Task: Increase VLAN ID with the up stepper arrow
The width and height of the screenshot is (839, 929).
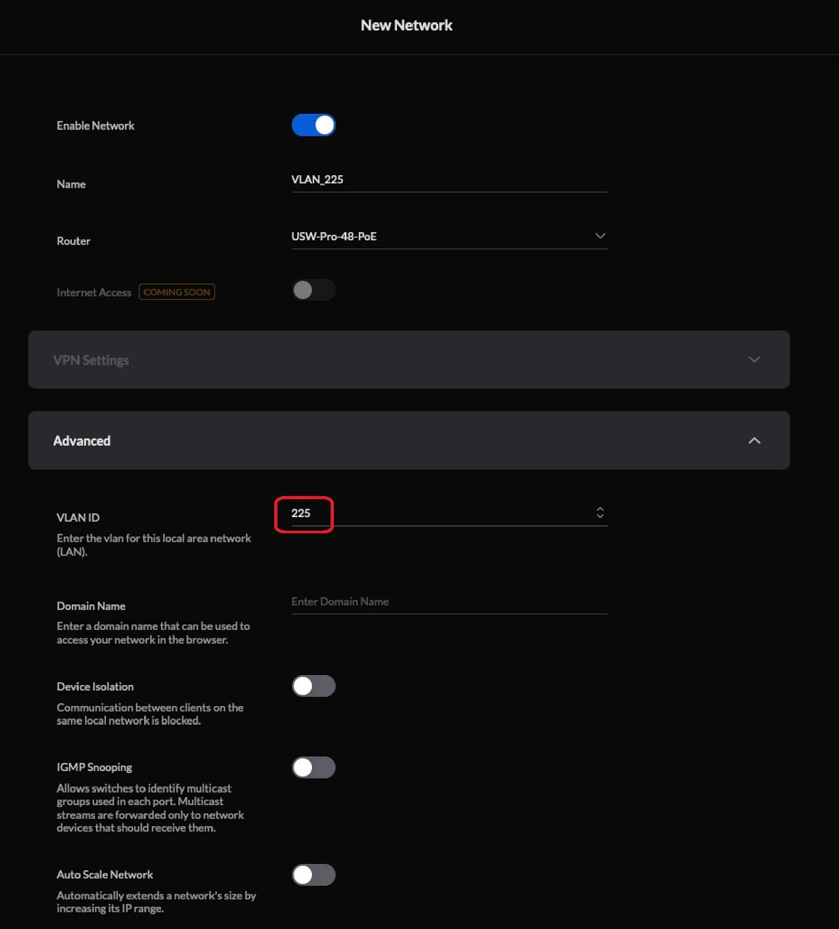Action: 600,509
